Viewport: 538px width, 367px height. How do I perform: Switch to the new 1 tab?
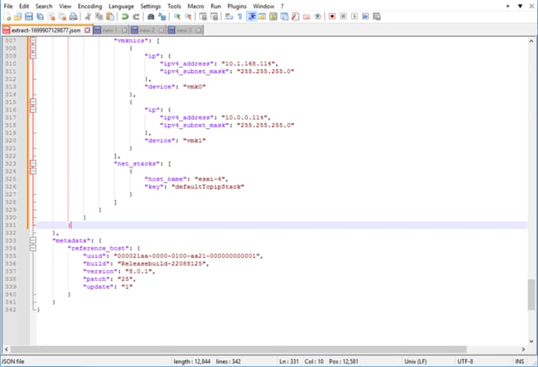[111, 30]
